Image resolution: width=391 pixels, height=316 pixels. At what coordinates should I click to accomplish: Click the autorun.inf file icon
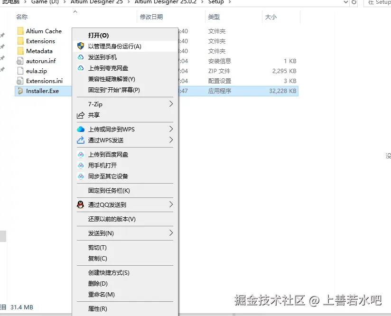coord(20,61)
